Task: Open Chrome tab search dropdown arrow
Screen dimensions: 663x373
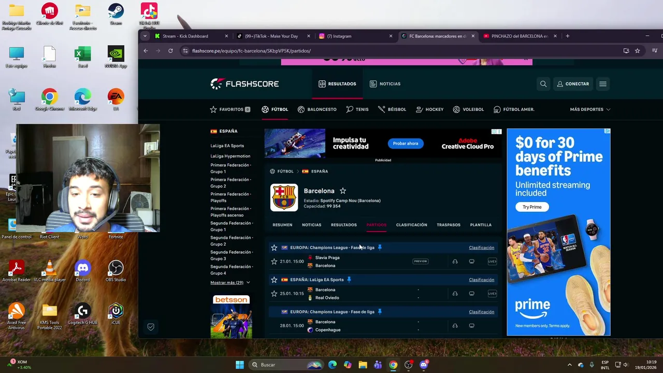Action: point(145,36)
